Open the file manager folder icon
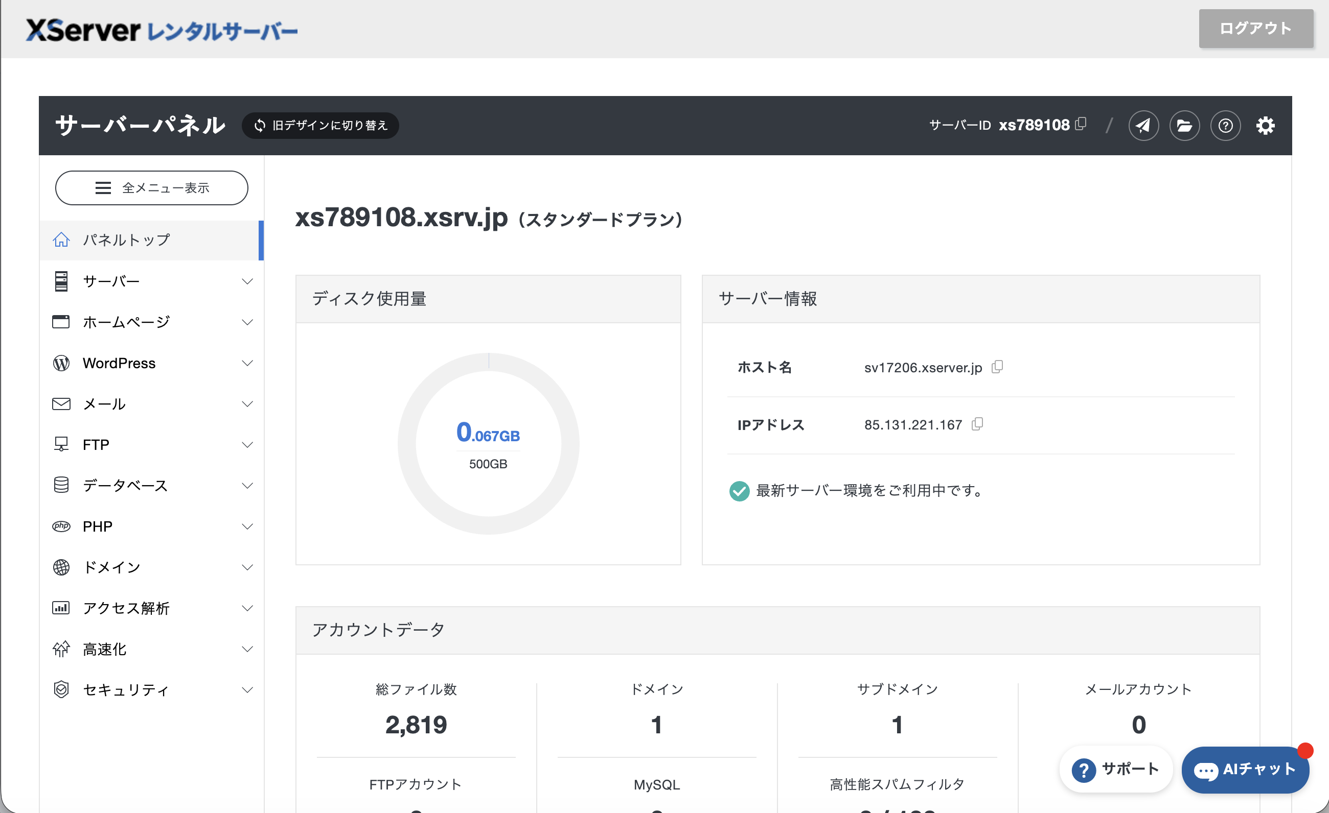The width and height of the screenshot is (1329, 813). 1184,126
